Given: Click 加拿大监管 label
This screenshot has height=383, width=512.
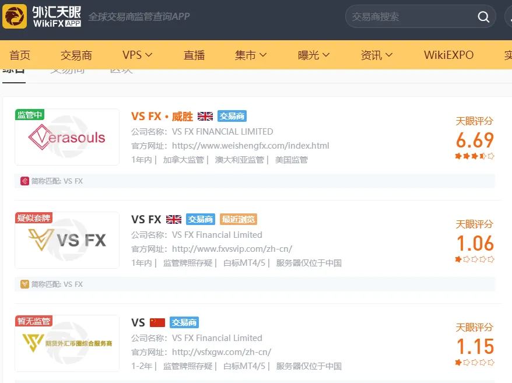Looking at the screenshot, I should tap(184, 160).
